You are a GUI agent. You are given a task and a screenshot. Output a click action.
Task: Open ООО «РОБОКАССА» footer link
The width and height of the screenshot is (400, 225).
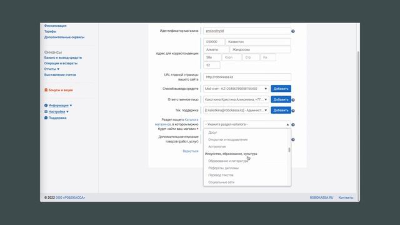[70, 197]
